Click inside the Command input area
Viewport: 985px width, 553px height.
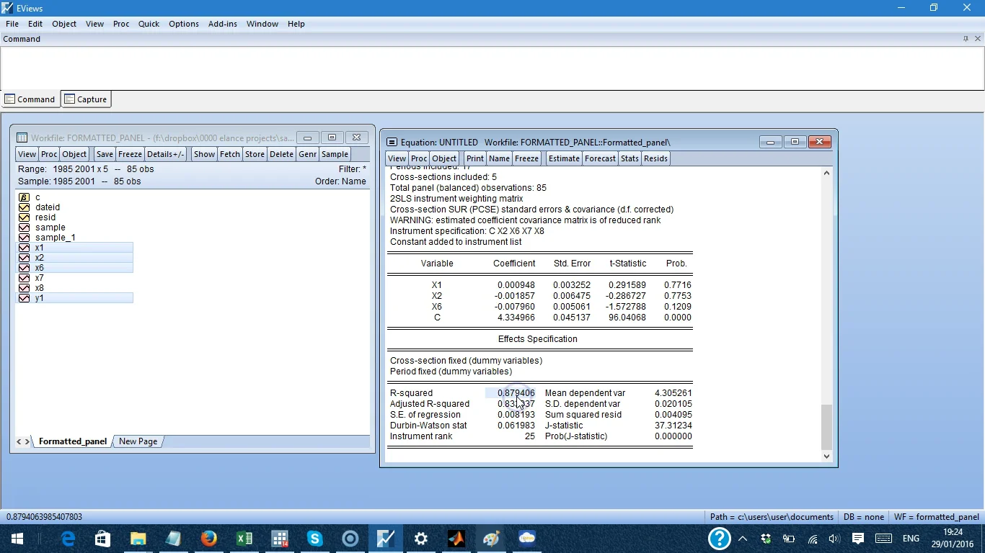tap(492, 68)
